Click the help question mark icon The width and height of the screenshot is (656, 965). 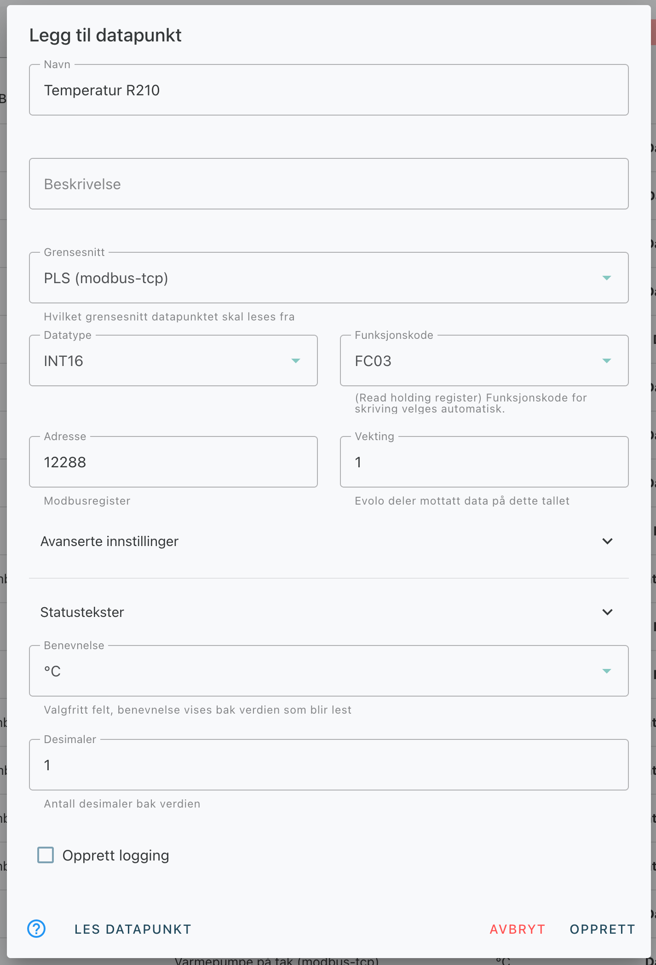36,929
